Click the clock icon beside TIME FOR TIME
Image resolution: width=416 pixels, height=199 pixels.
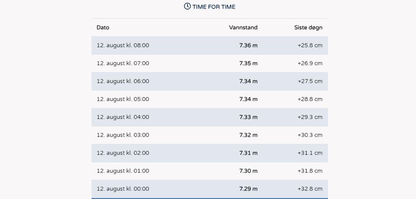(x=187, y=7)
